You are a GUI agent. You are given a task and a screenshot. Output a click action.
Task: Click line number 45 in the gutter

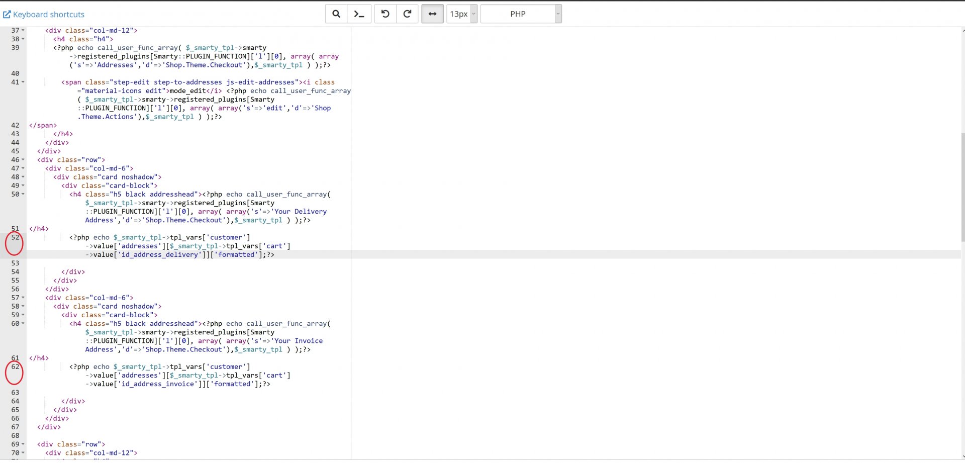coord(15,151)
